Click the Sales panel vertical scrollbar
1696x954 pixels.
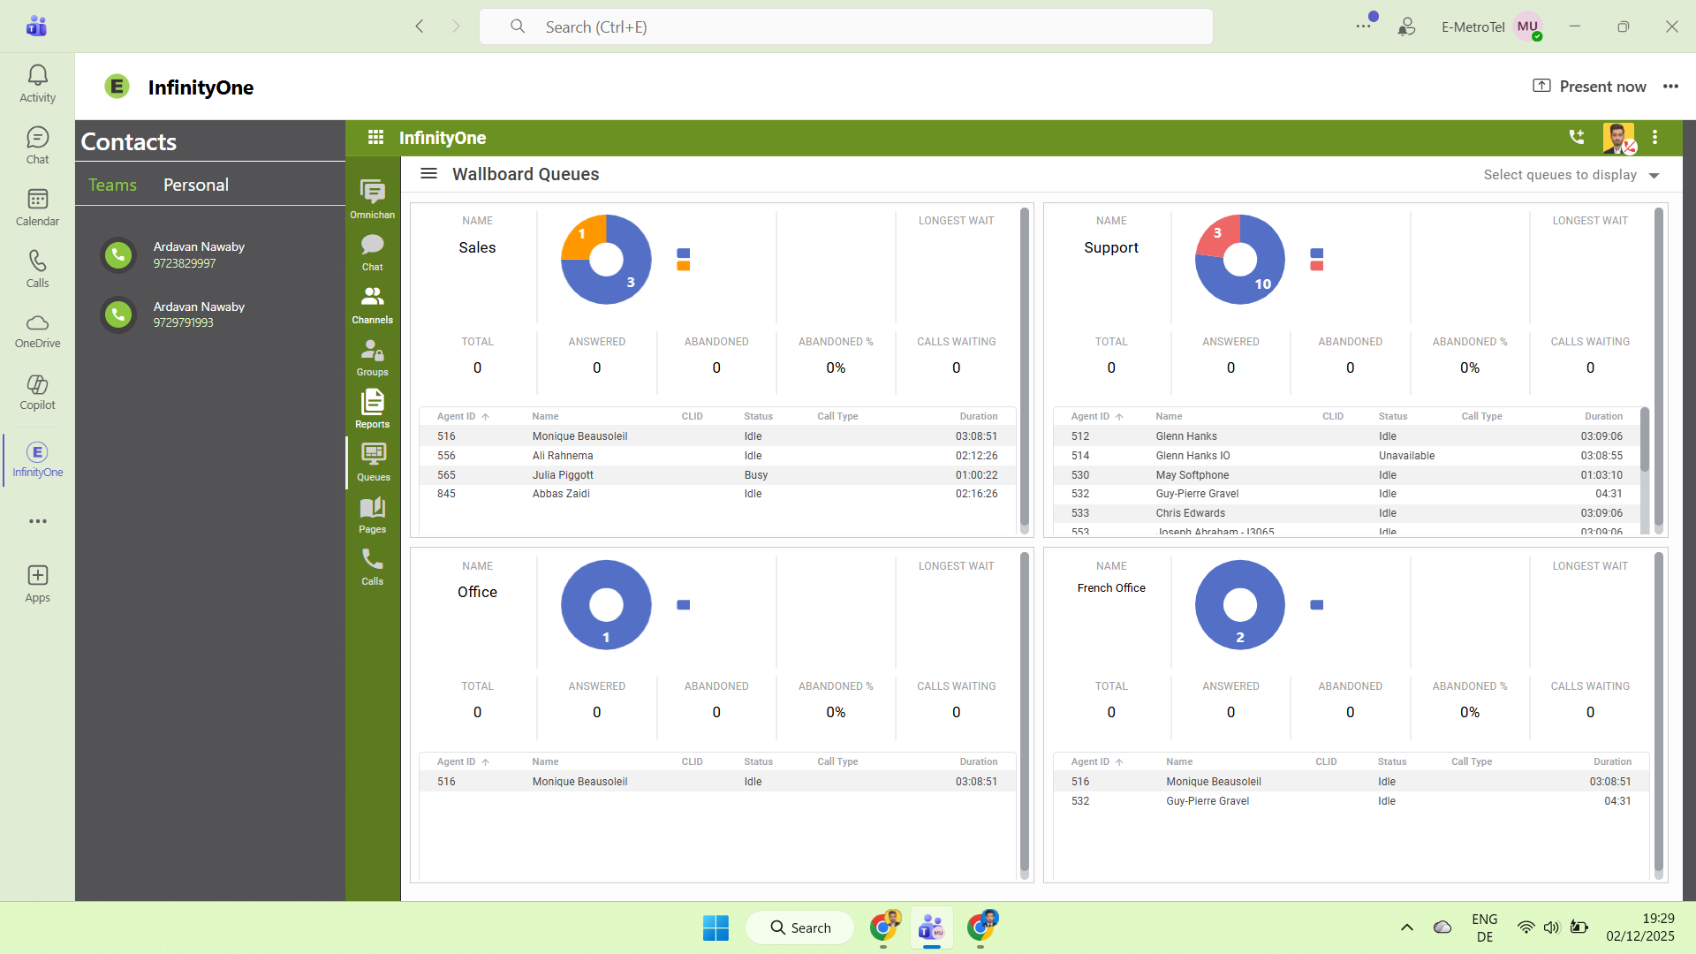(x=1025, y=367)
